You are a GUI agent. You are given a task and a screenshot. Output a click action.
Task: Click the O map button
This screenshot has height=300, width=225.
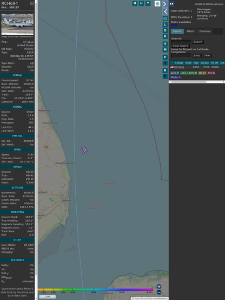point(165,30)
